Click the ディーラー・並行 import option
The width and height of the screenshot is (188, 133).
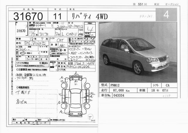tap(32, 59)
